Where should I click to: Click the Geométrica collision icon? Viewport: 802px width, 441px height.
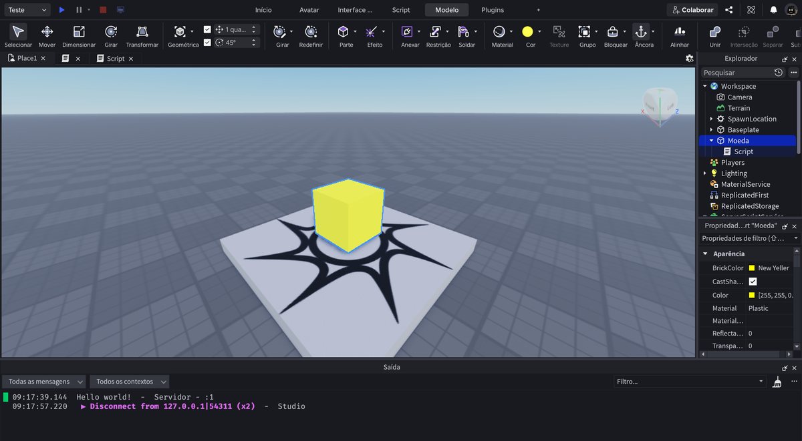(x=179, y=31)
